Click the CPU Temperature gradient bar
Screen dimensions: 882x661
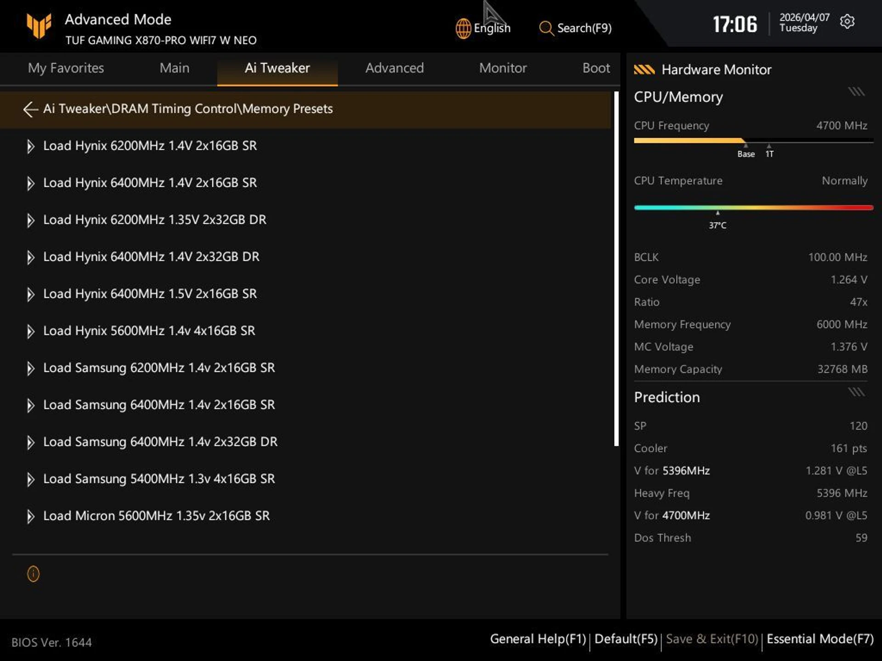(753, 207)
